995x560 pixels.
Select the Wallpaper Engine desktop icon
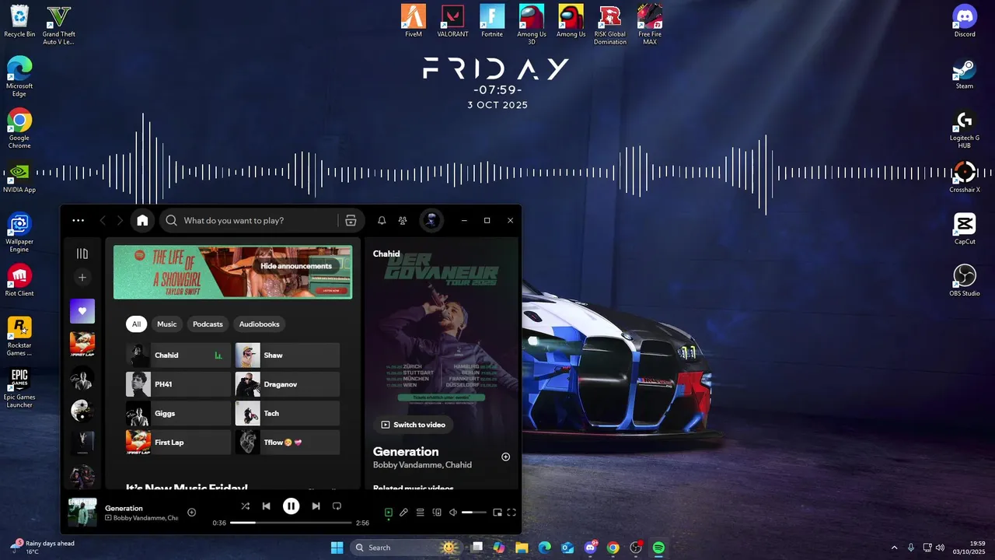tap(19, 233)
